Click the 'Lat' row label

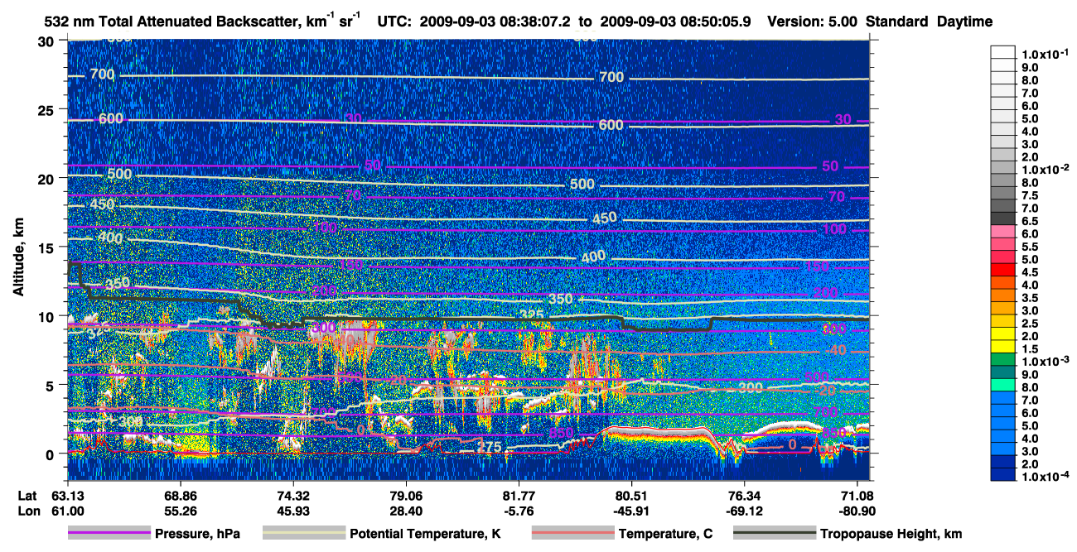(28, 496)
